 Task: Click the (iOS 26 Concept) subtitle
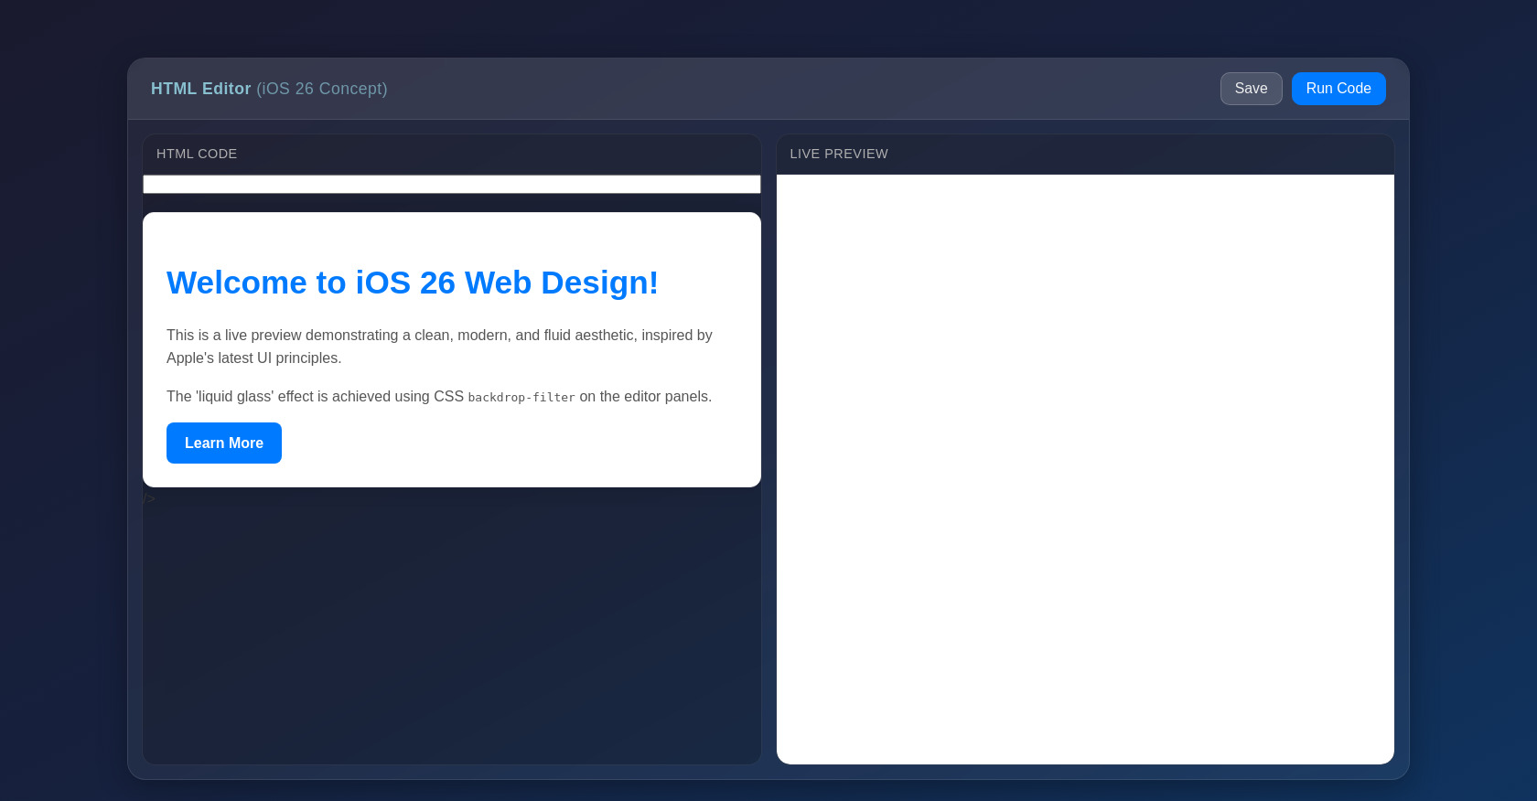(322, 89)
